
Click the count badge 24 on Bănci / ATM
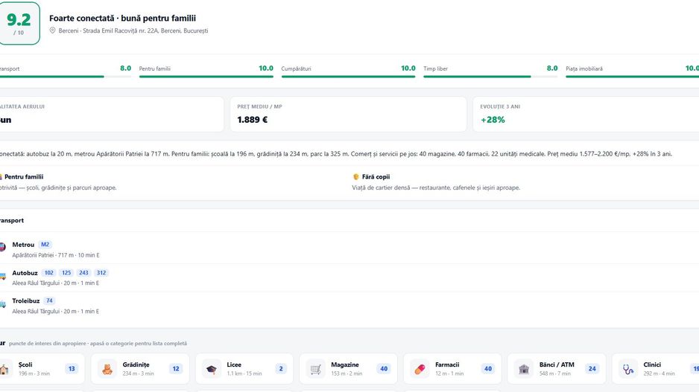(592, 369)
